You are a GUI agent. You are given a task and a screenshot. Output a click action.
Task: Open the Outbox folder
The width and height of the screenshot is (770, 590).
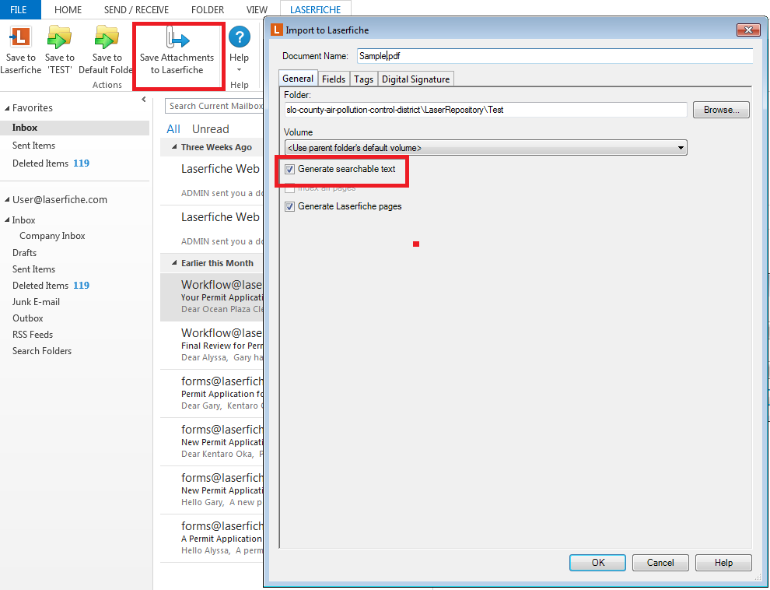(27, 318)
